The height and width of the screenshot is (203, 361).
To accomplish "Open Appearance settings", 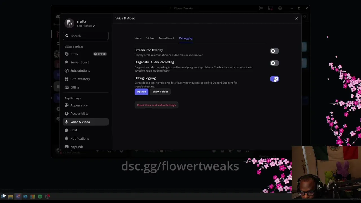I will point(86,105).
